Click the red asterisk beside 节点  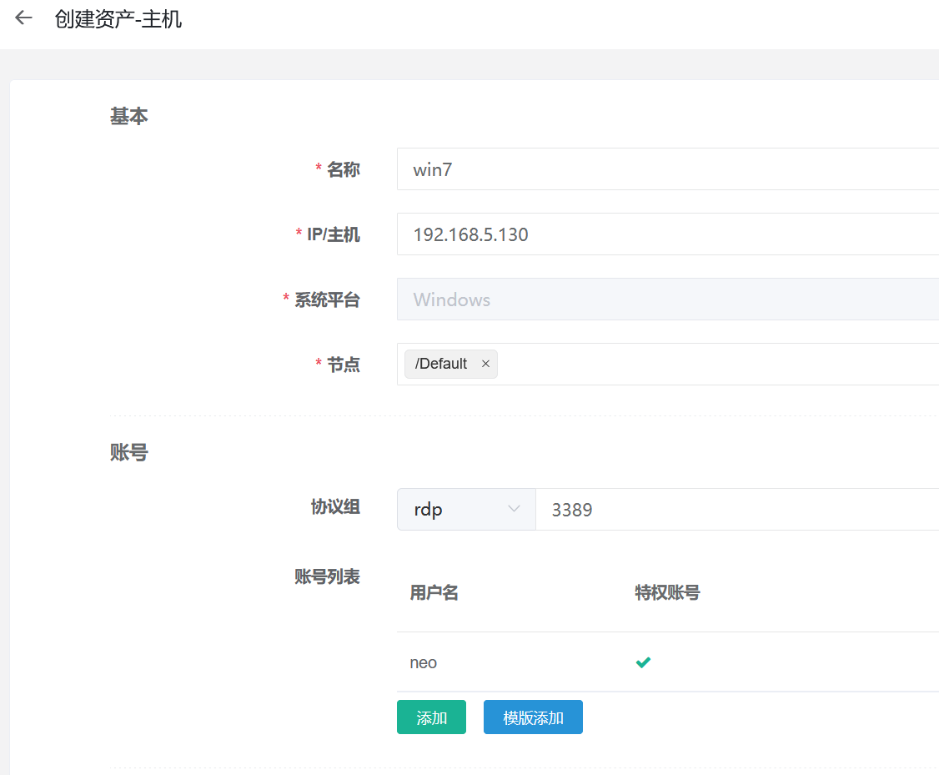click(318, 364)
